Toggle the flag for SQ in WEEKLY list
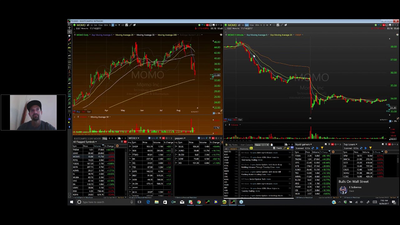The image size is (400, 225). click(x=130, y=163)
